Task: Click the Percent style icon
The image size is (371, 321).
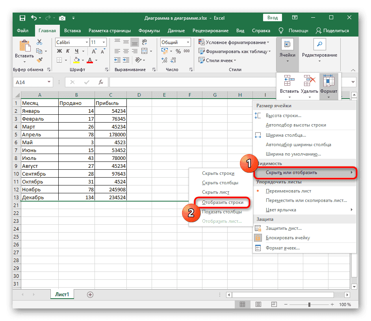Action: coord(178,51)
